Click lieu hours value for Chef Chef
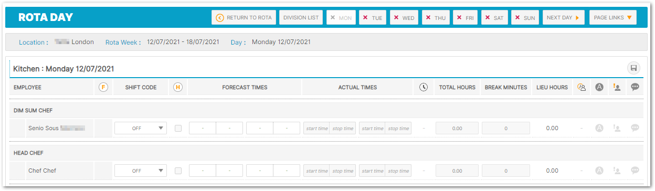The image size is (655, 191). 552,171
